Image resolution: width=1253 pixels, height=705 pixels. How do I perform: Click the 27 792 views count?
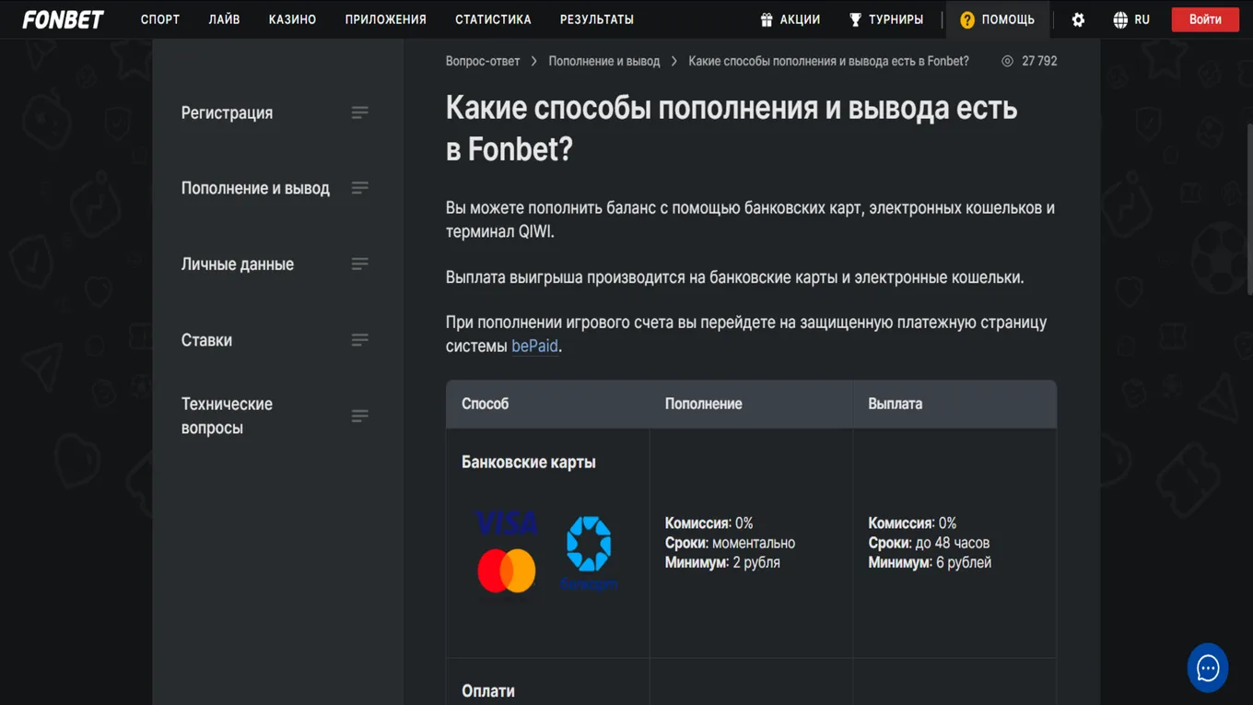(x=1039, y=61)
